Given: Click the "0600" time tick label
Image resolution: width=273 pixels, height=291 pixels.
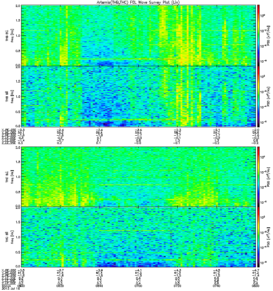Looking at the screenshot, I should (21, 286).
